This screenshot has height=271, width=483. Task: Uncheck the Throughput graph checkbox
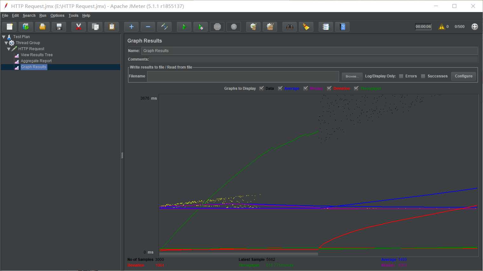coord(356,89)
